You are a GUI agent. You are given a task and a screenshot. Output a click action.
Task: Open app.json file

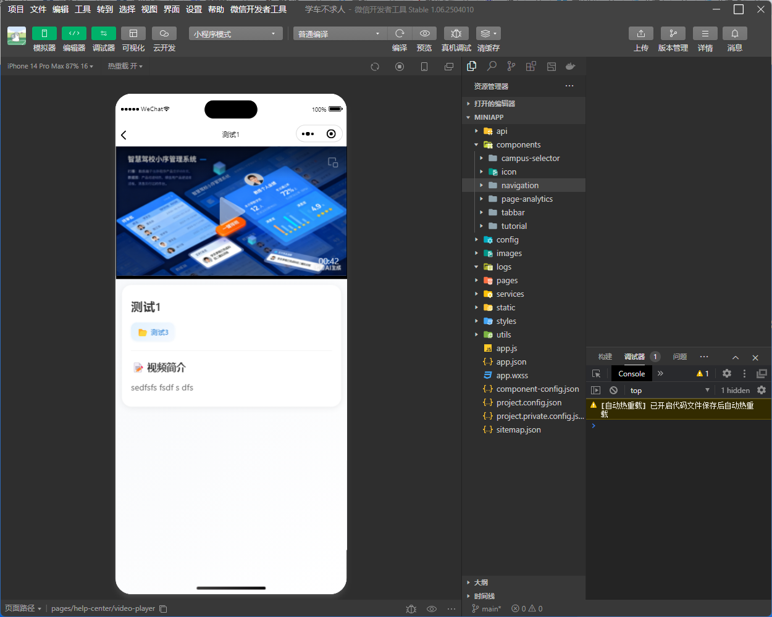click(x=511, y=362)
